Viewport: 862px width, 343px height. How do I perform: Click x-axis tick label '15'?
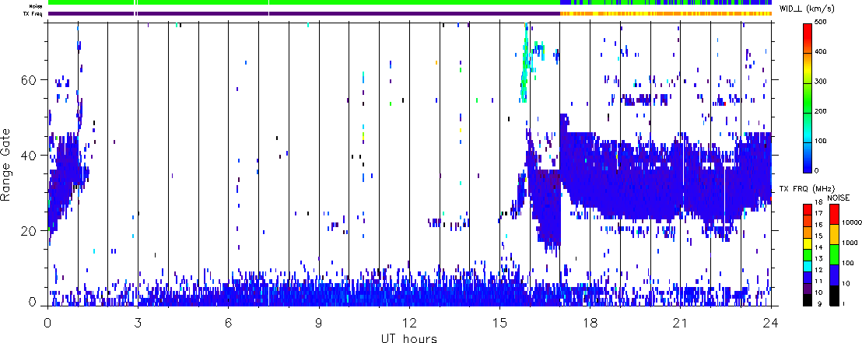(x=499, y=322)
